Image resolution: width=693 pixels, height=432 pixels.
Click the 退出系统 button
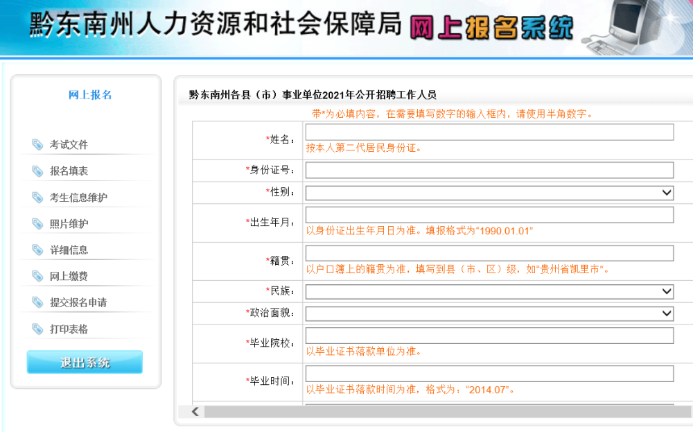(85, 362)
